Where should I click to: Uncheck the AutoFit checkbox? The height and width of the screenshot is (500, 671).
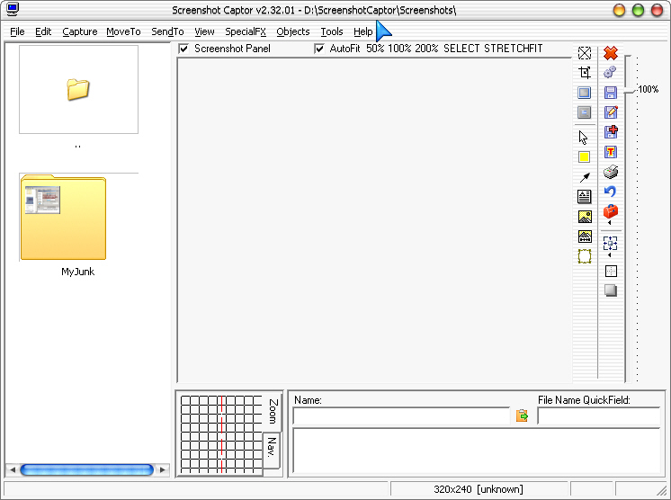click(319, 49)
